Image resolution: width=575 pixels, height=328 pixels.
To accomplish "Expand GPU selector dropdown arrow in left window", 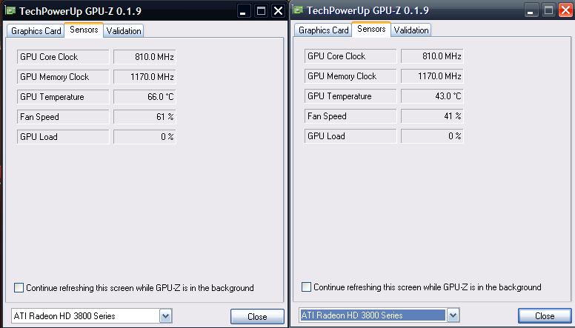I will click(x=166, y=316).
